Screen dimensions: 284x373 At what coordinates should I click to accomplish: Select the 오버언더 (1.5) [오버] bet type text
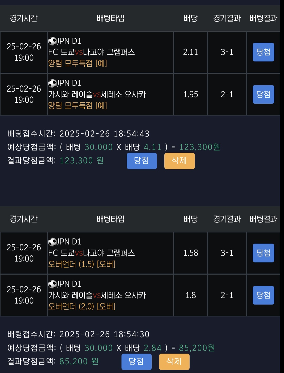pos(82,264)
